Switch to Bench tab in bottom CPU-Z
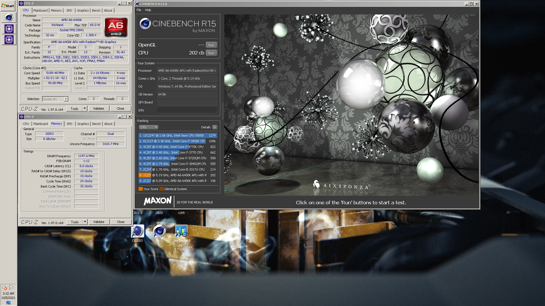The image size is (545, 306). point(97,124)
